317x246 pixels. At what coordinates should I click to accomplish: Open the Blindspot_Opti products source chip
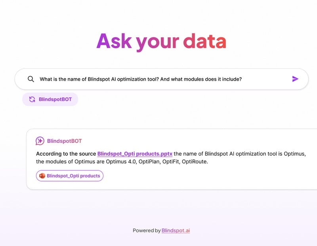[73, 176]
